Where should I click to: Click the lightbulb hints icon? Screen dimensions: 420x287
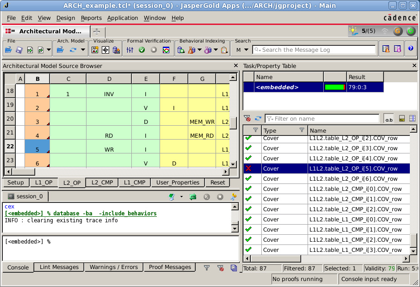353,31
